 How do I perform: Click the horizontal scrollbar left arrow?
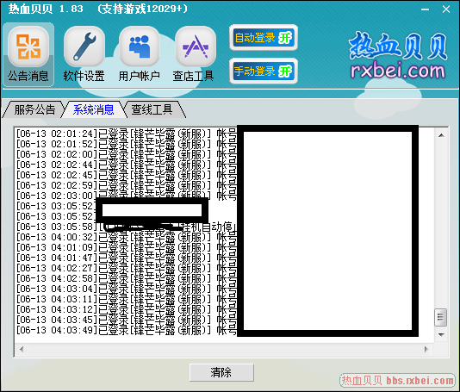pyautogui.click(x=22, y=349)
